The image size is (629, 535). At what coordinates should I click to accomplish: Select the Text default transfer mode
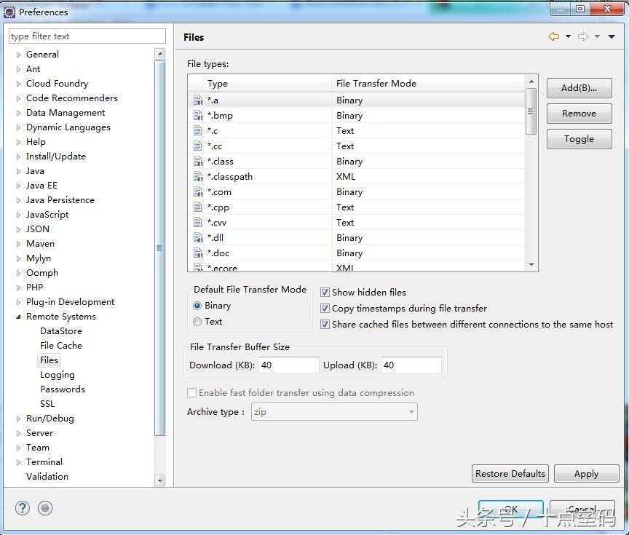click(197, 322)
